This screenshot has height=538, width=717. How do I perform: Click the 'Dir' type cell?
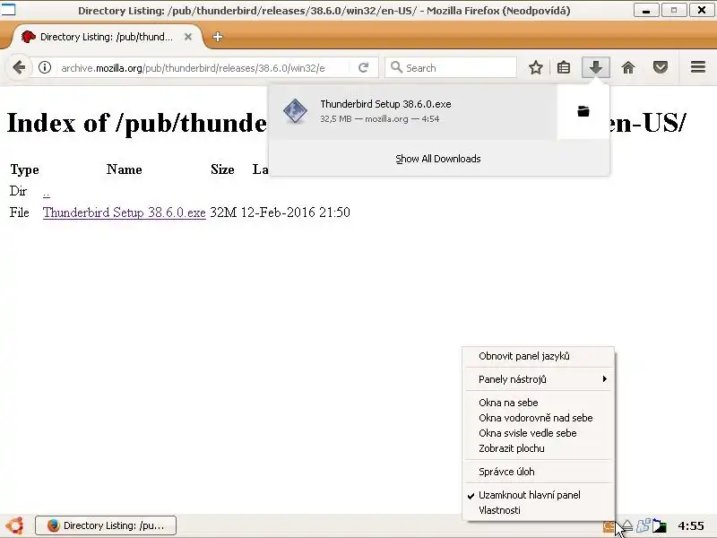coord(18,191)
